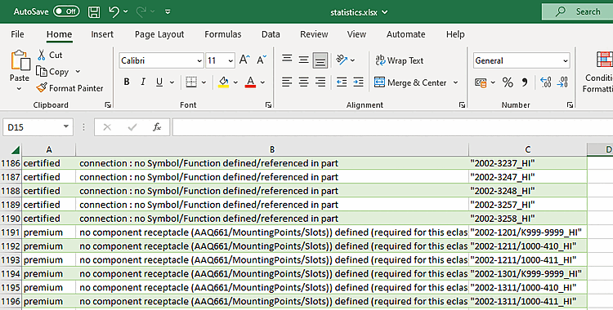Open the Data tab
Image resolution: width=613 pixels, height=310 pixels.
point(271,34)
